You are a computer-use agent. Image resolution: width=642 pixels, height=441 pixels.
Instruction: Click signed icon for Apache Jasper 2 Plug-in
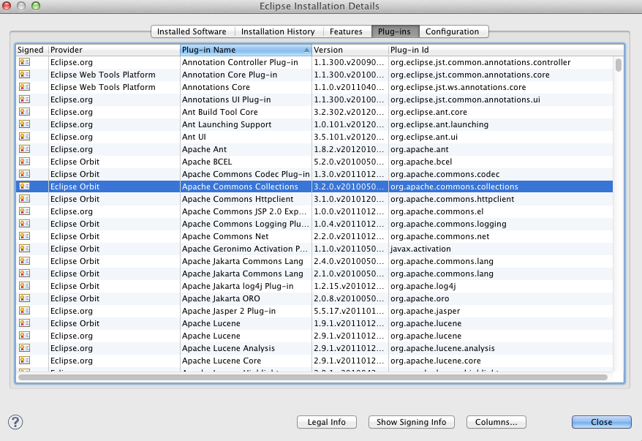(x=25, y=311)
